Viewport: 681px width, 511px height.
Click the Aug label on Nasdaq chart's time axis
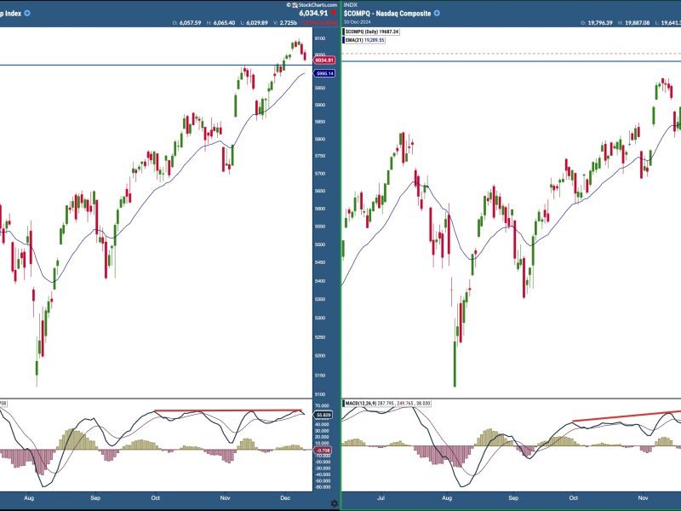(447, 498)
